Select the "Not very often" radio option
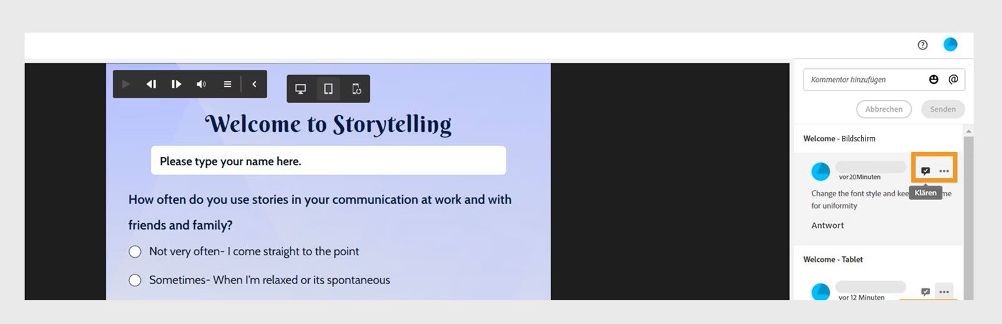1002x324 pixels. [x=135, y=252]
